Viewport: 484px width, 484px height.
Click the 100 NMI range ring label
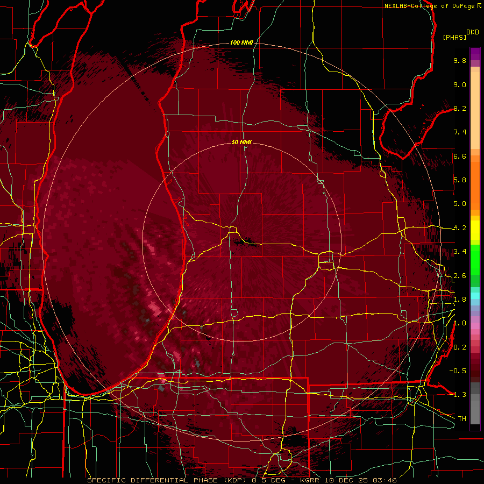click(x=241, y=42)
